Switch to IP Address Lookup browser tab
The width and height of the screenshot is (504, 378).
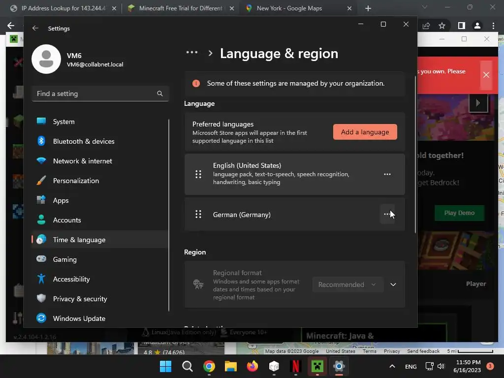[63, 8]
